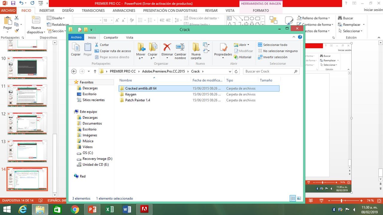Click the Cambiar nombre icon
Image resolution: width=383 pixels, height=215 pixels.
(x=180, y=47)
